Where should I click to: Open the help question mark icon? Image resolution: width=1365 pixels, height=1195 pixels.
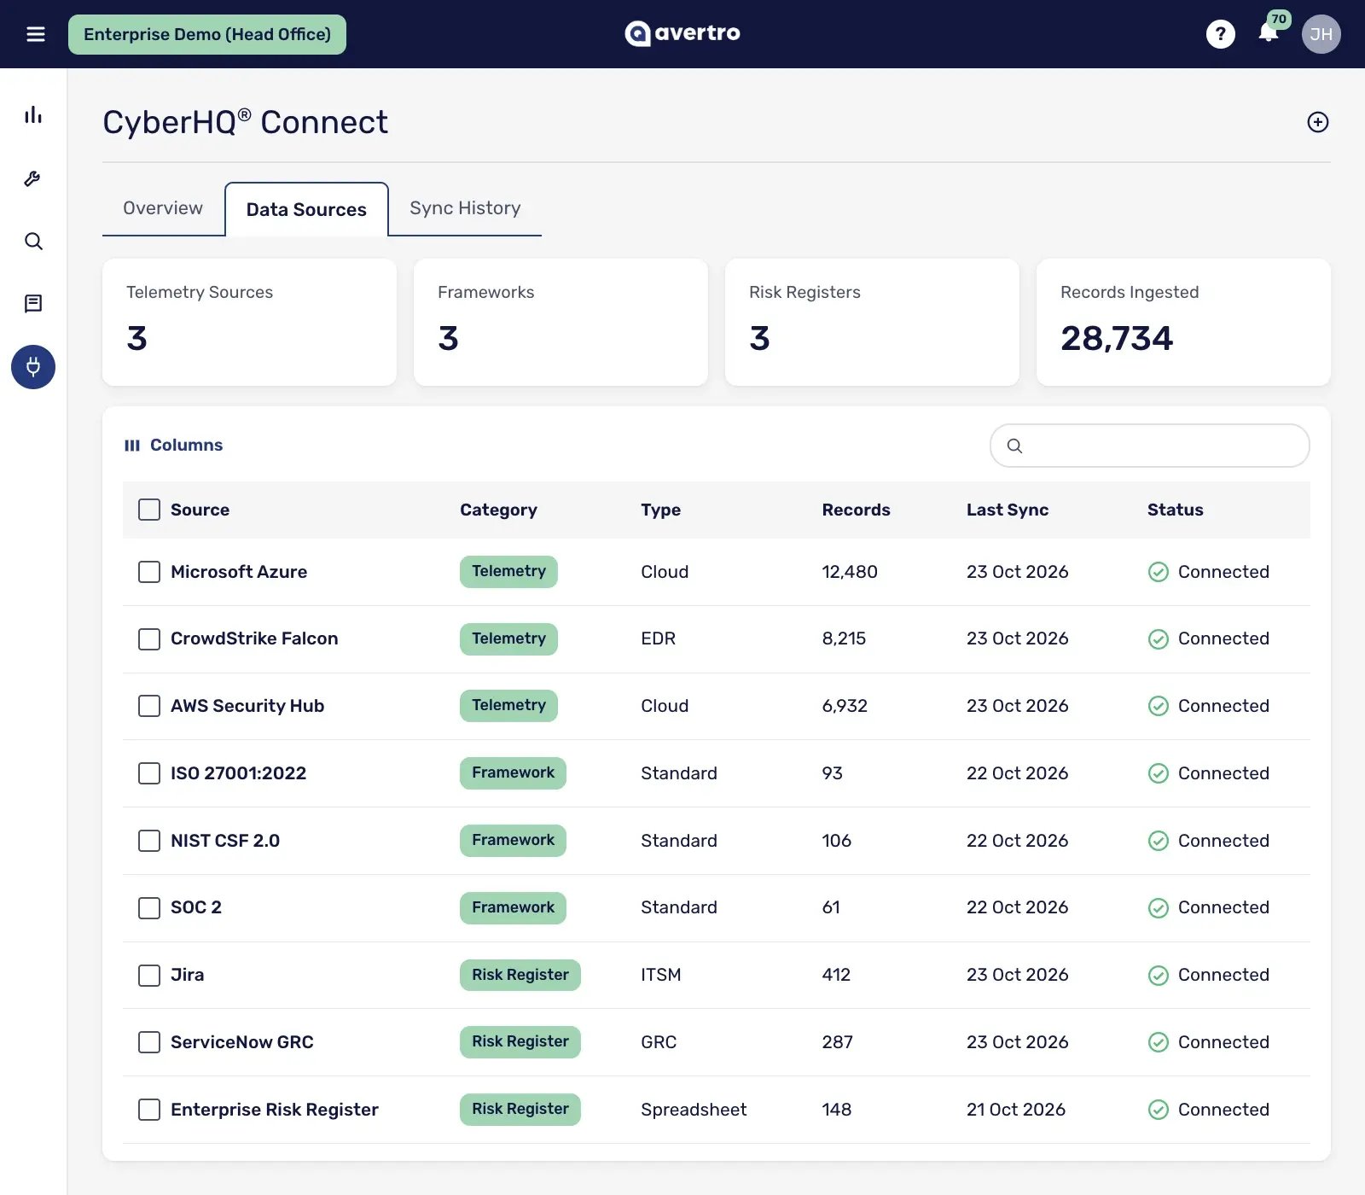coord(1221,34)
